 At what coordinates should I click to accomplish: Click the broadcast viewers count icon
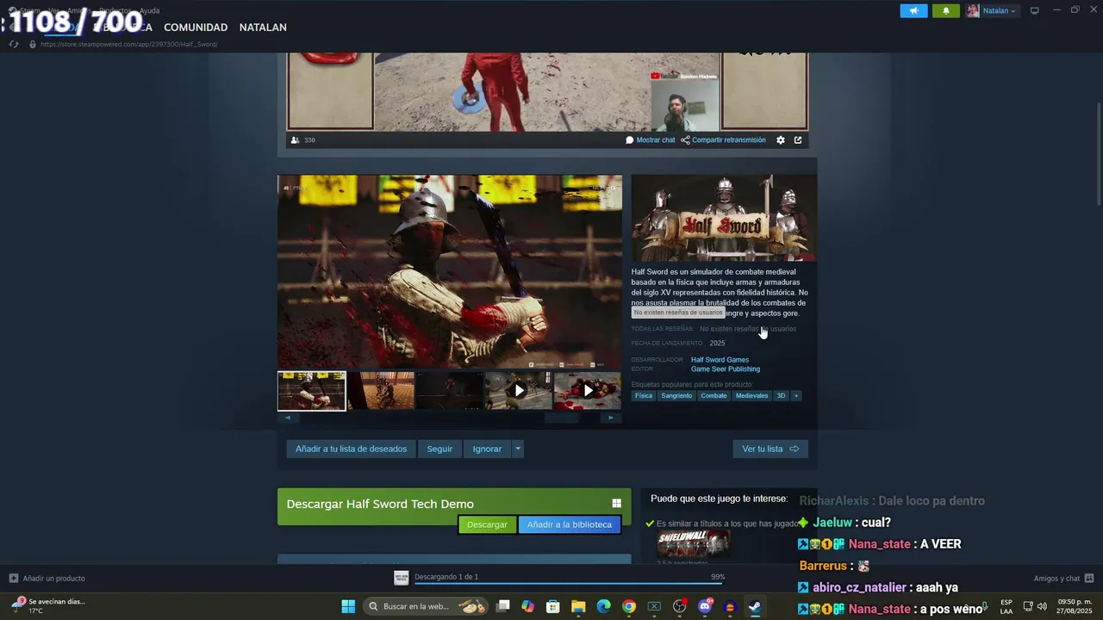[296, 139]
